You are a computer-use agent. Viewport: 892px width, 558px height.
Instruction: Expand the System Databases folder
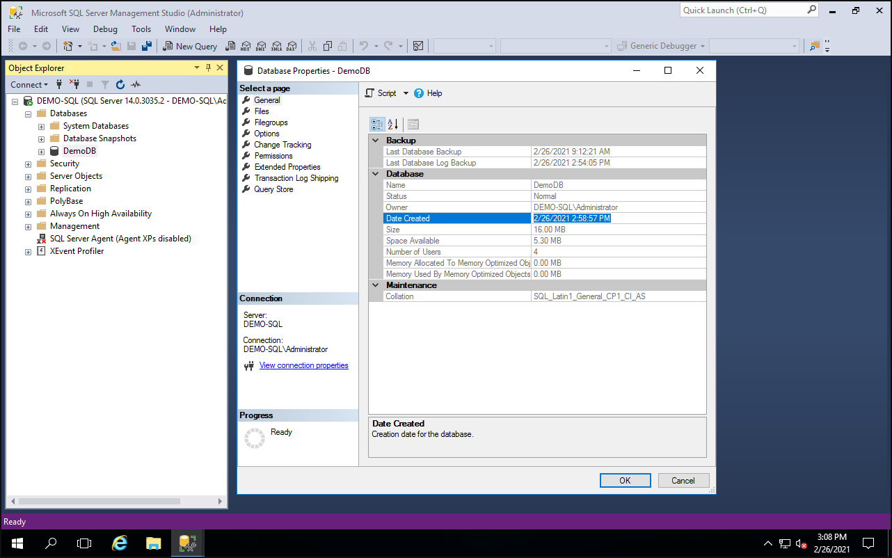(x=41, y=126)
